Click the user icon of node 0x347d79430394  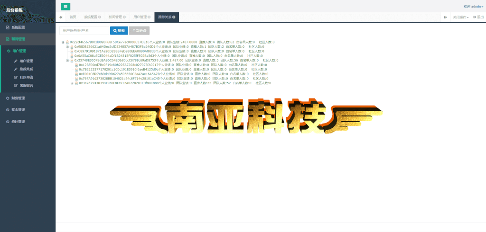click(76, 83)
